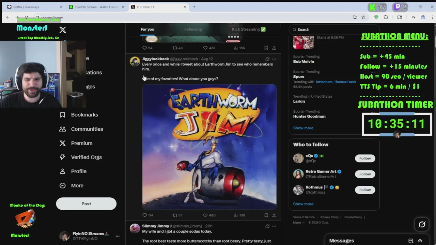This screenshot has width=436, height=245.
Task: Open the Privacy Policy link
Action: [329, 217]
